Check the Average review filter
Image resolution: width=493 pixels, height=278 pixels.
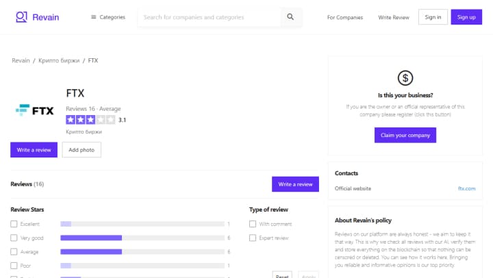pos(14,251)
